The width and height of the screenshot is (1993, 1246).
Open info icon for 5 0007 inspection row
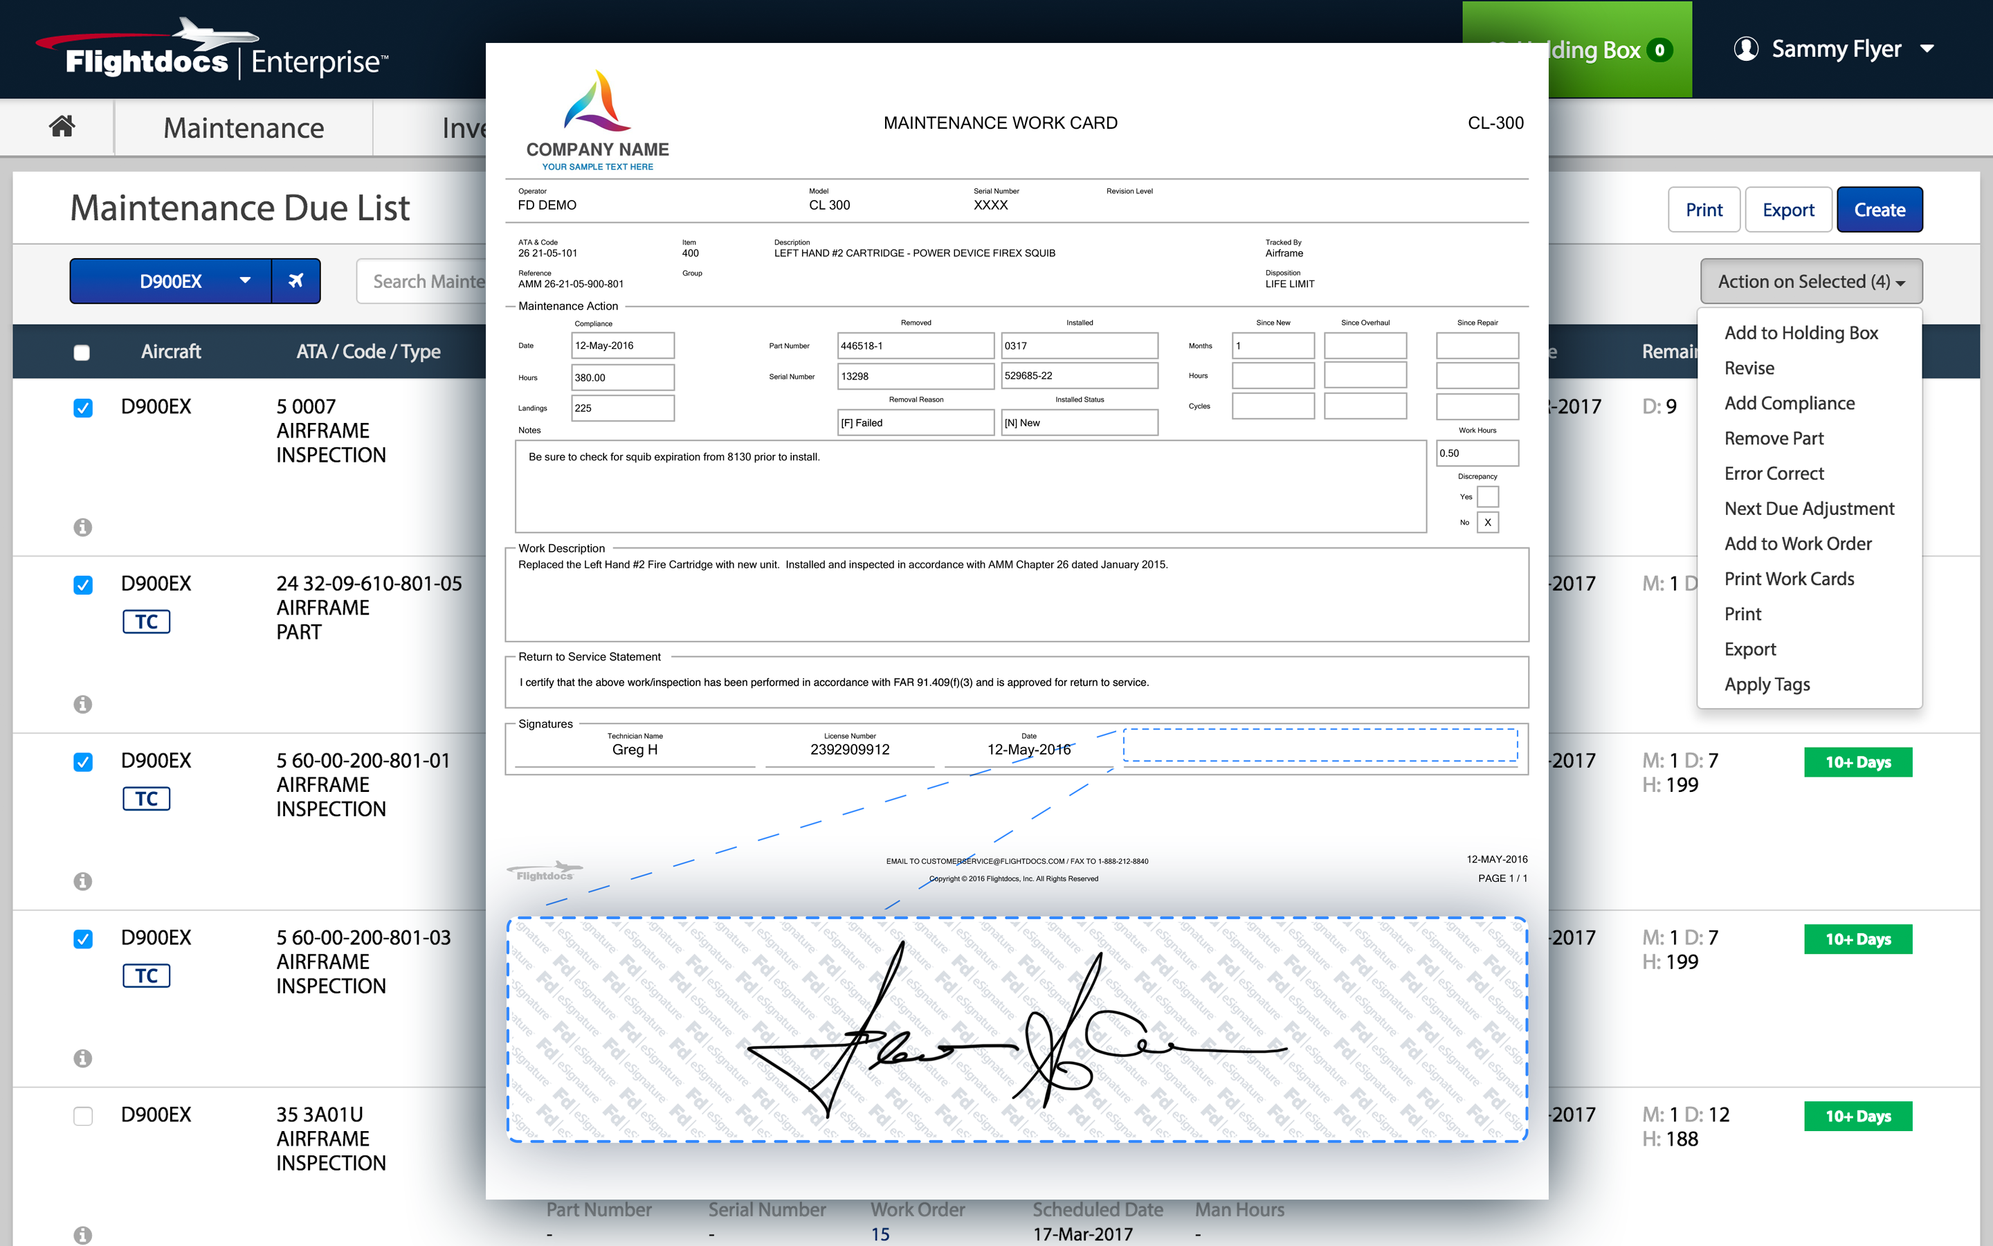pyautogui.click(x=82, y=527)
